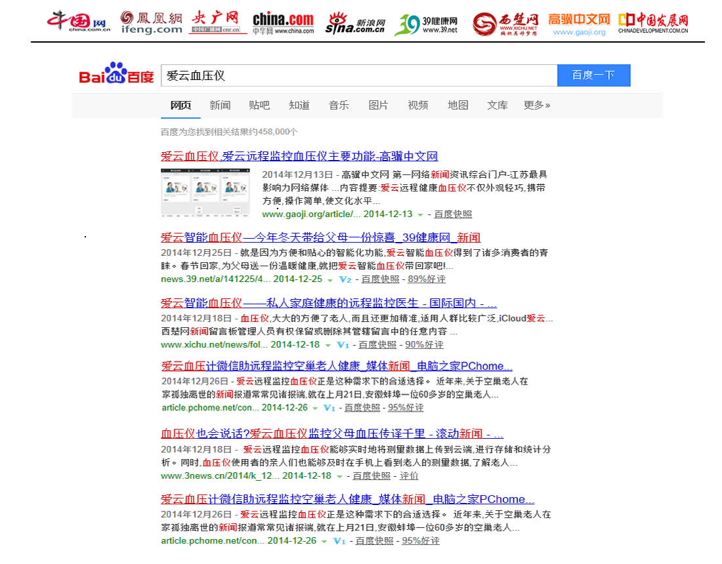Viewport: 722px width, 564px height.
Task: Click the green URL www.gaoji.org/article/...
Action: 311,214
